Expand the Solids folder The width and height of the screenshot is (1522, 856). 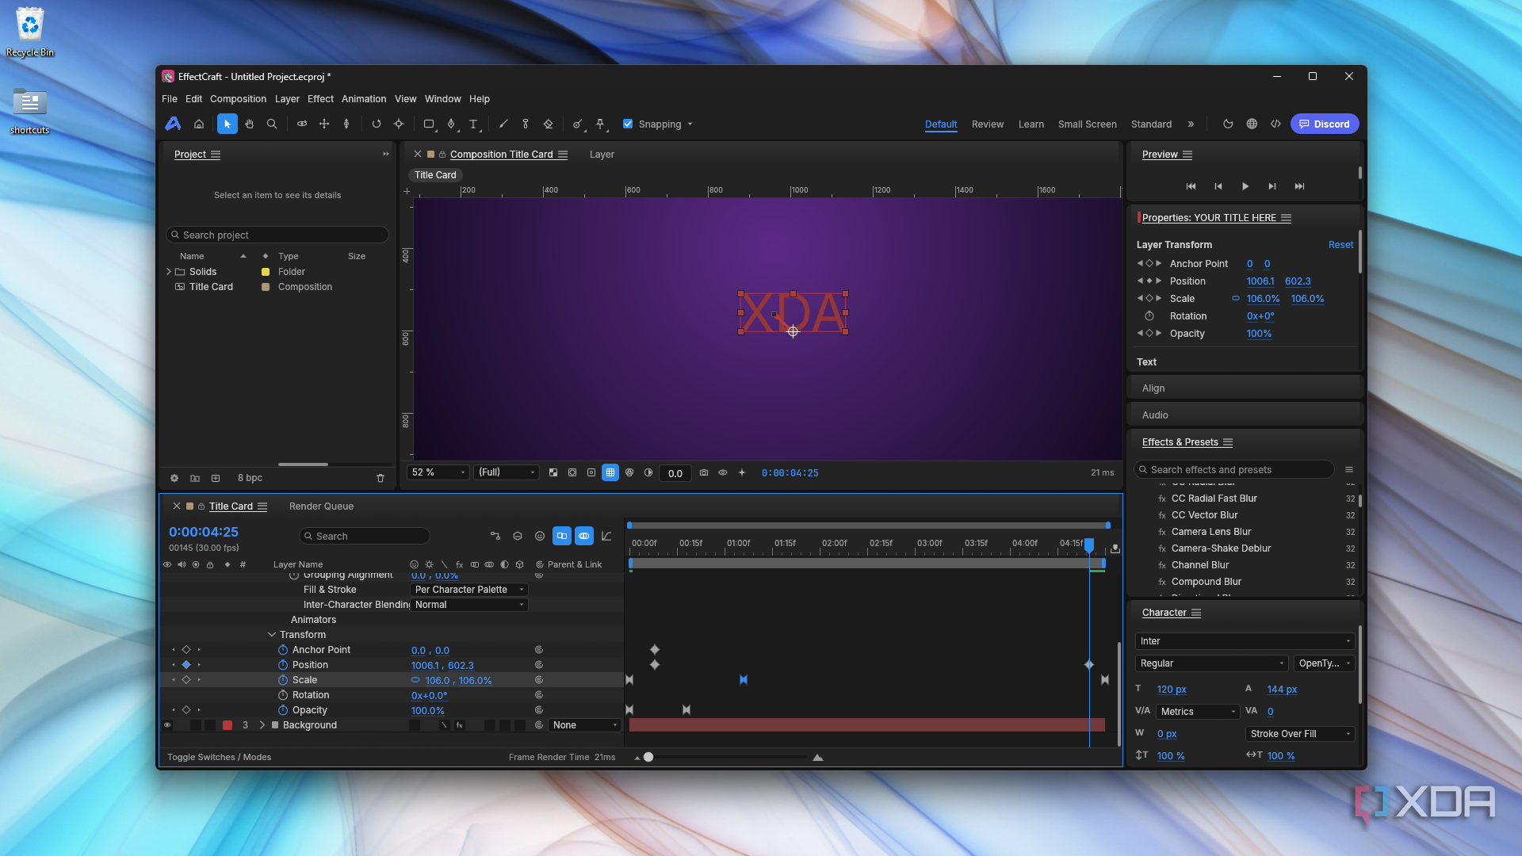click(x=169, y=272)
